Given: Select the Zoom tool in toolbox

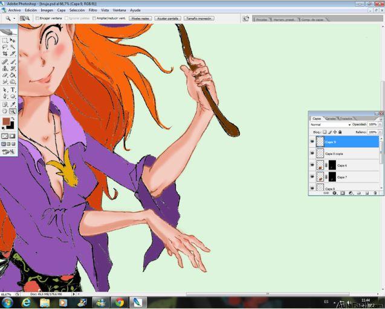Looking at the screenshot, I should (x=13, y=111).
